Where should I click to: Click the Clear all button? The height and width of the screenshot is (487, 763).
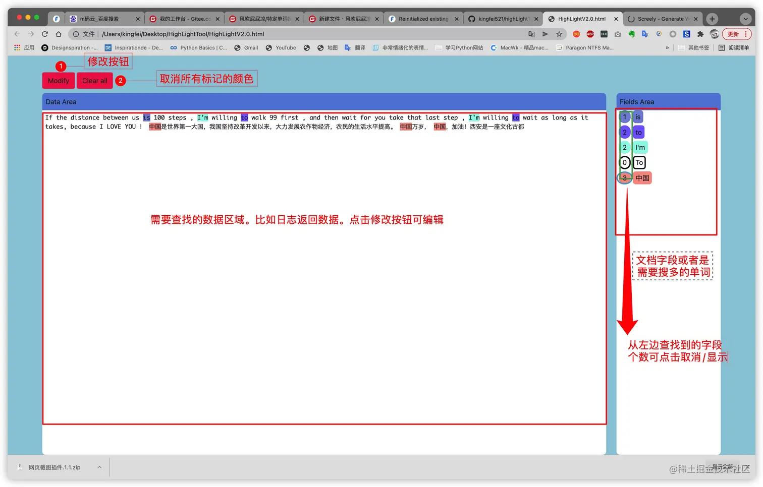pos(95,81)
